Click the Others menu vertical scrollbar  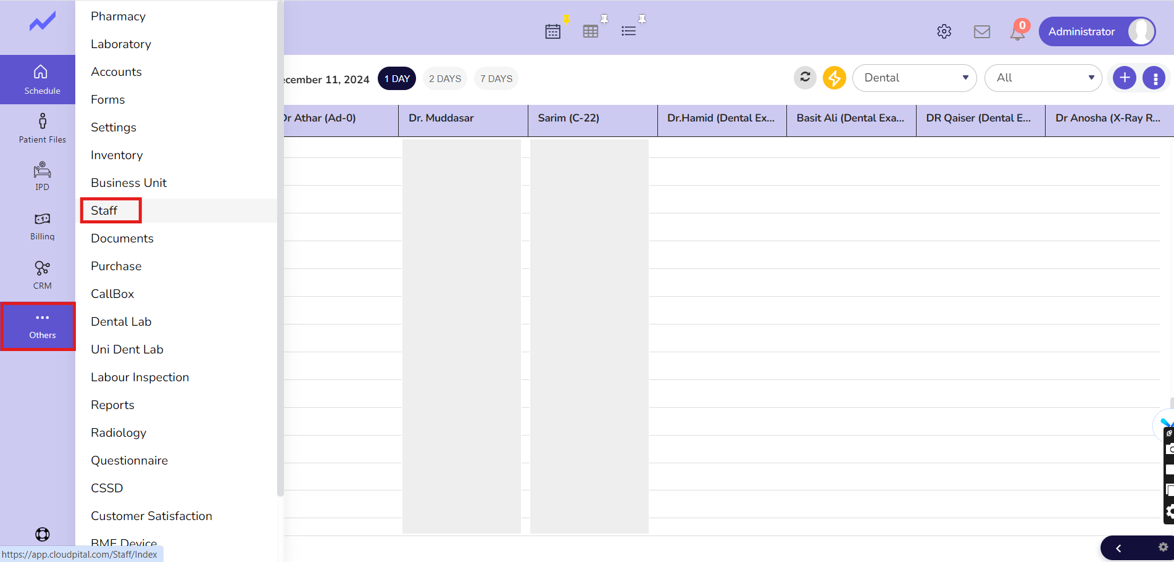280,247
